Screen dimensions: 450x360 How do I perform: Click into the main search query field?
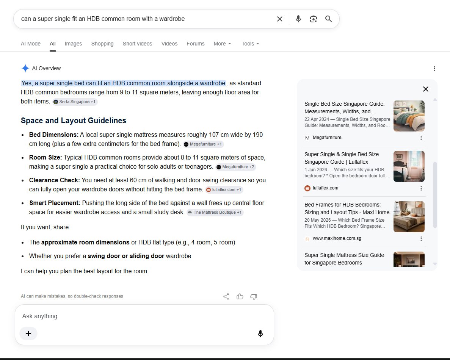pyautogui.click(x=145, y=19)
